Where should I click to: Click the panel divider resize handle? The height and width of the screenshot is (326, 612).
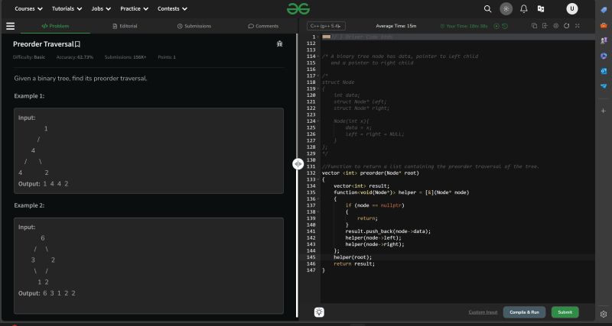tap(298, 164)
